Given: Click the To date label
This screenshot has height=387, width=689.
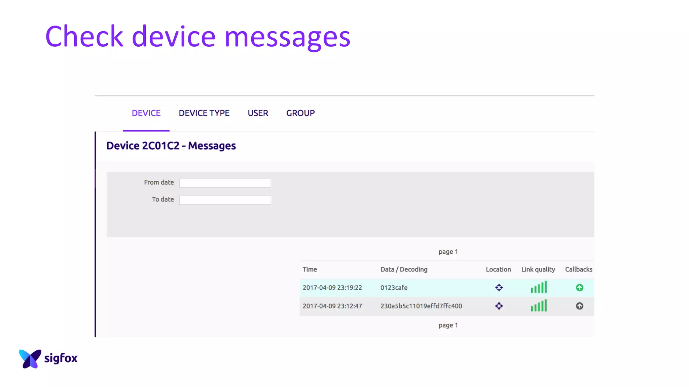Looking at the screenshot, I should [163, 200].
